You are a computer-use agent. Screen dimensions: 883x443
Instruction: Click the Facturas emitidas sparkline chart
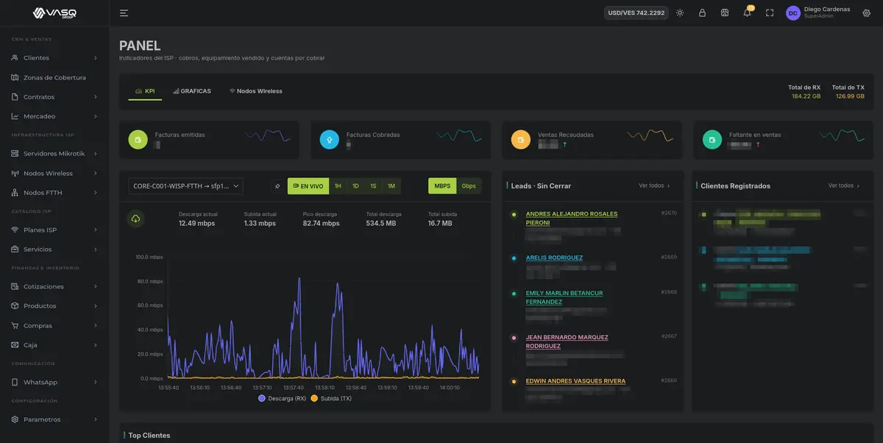268,136
